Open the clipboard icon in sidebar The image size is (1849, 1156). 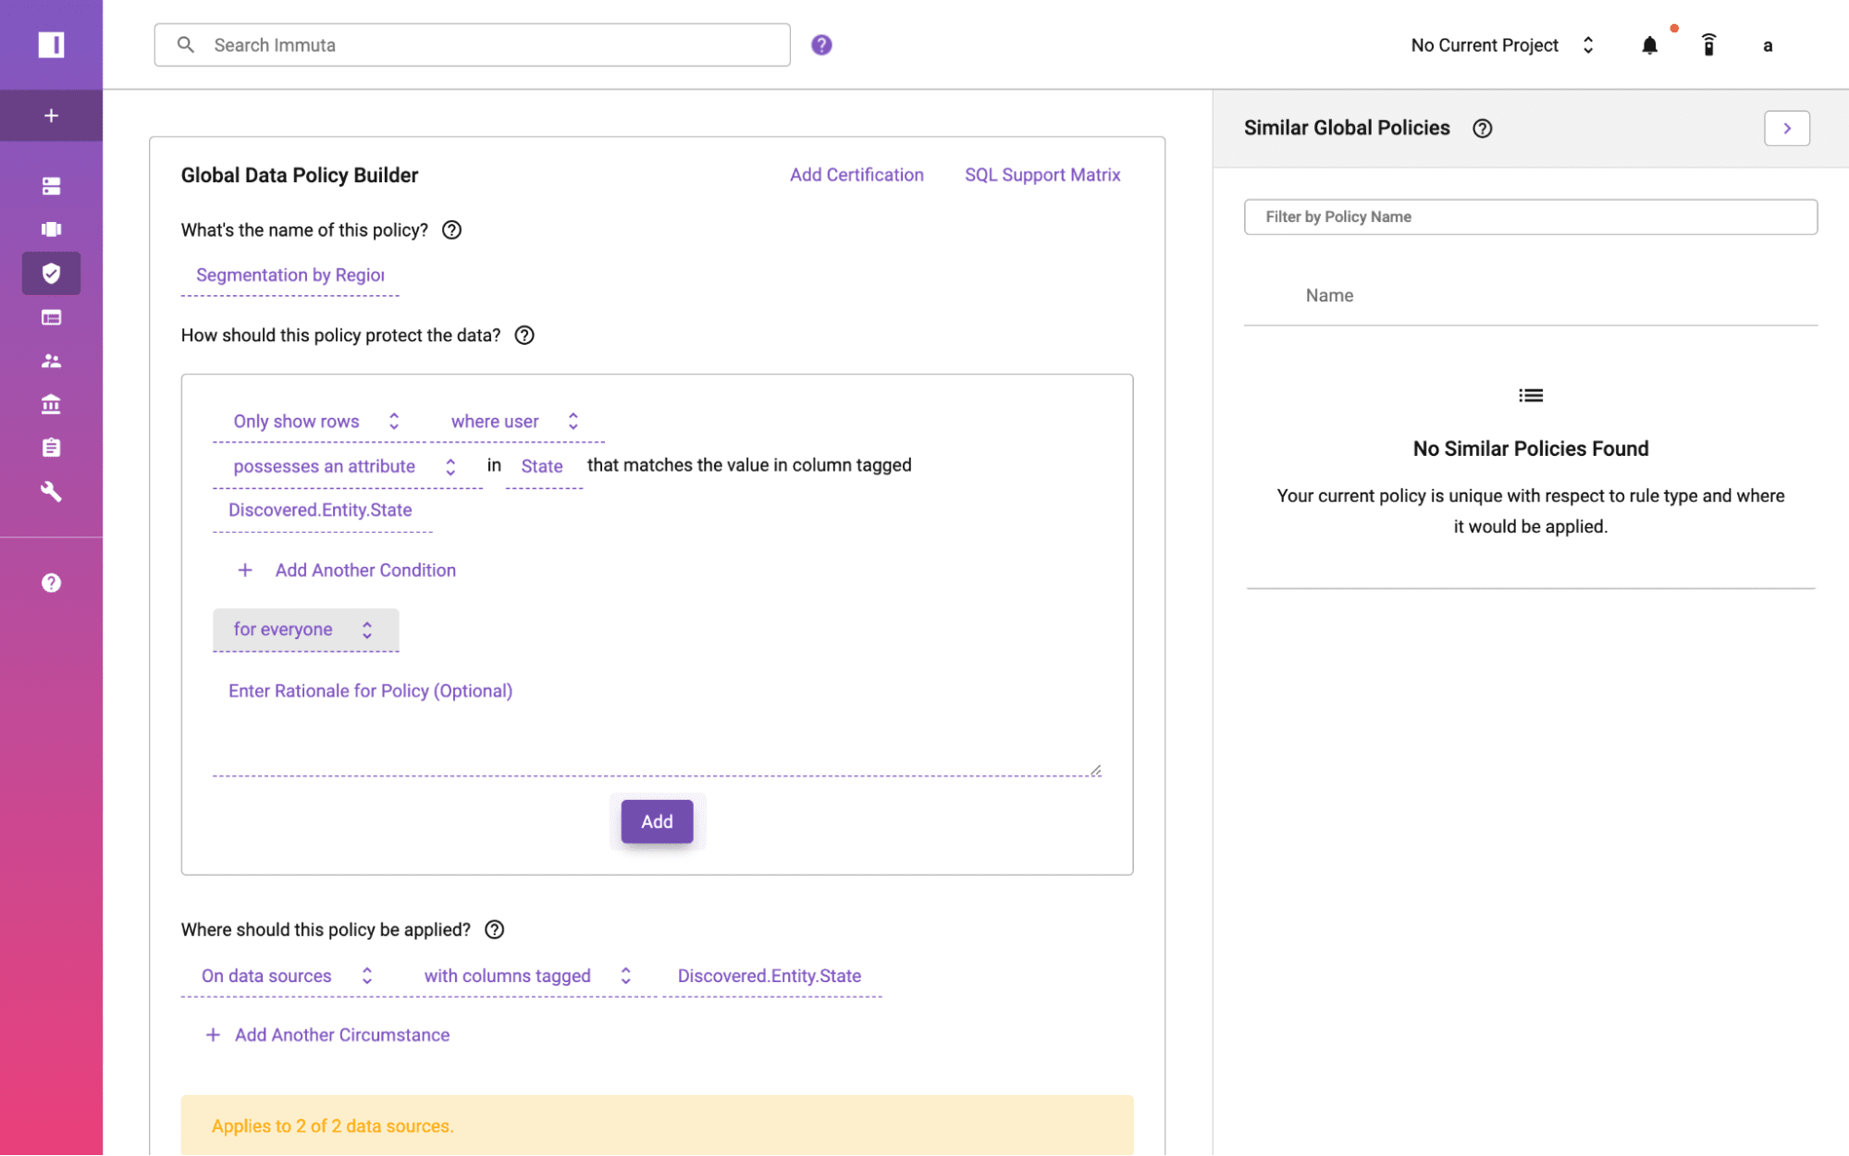tap(51, 448)
